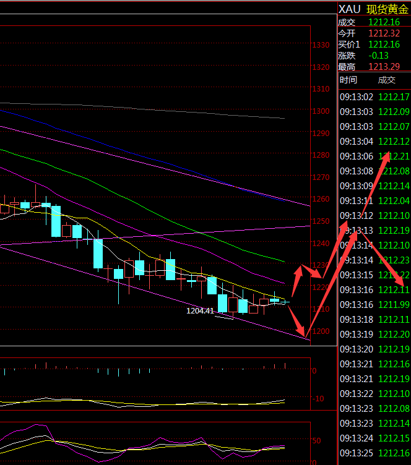Image resolution: width=411 pixels, height=465 pixels.
Task: Select the tick price 1212.07
Action: coord(394,127)
